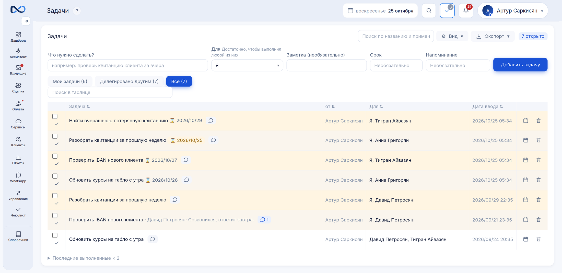Image resolution: width=562 pixels, height=273 pixels.
Task: Switch to 'Делегировано другим (7)' tab
Action: click(129, 81)
